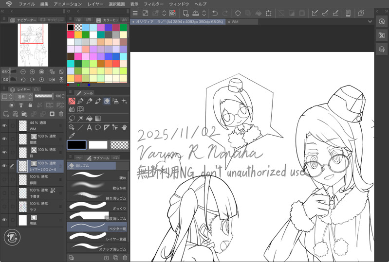Select the Fill bucket tool in the tool palette
The image size is (389, 262).
(x=89, y=119)
